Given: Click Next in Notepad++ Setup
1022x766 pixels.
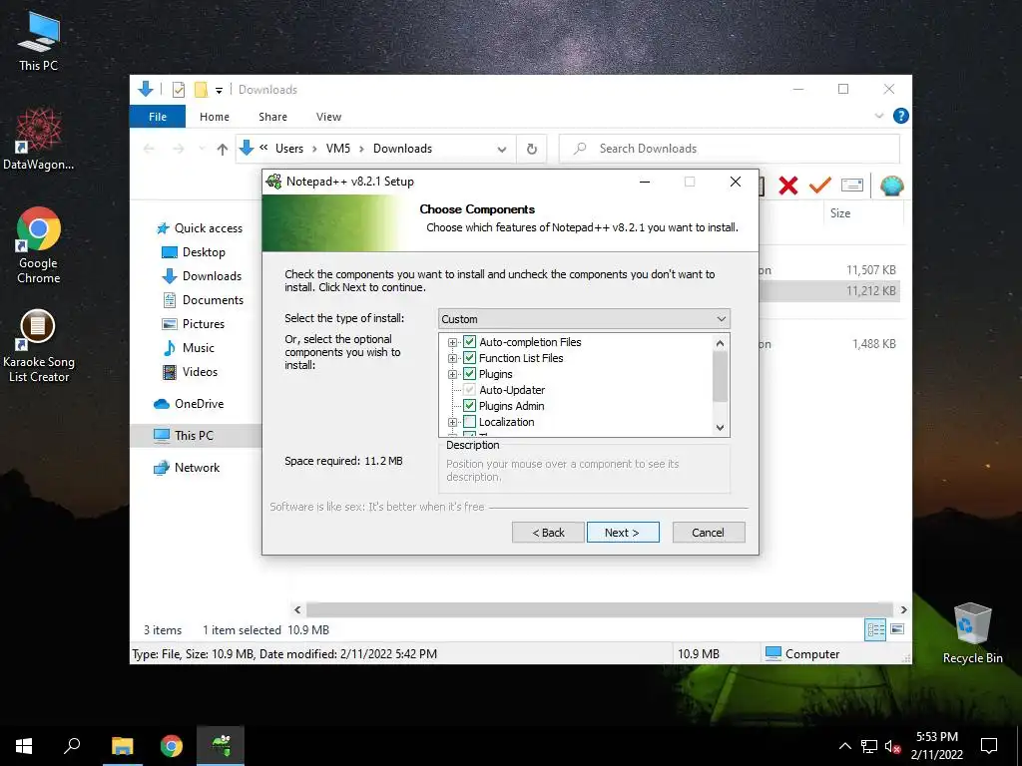Looking at the screenshot, I should point(623,533).
